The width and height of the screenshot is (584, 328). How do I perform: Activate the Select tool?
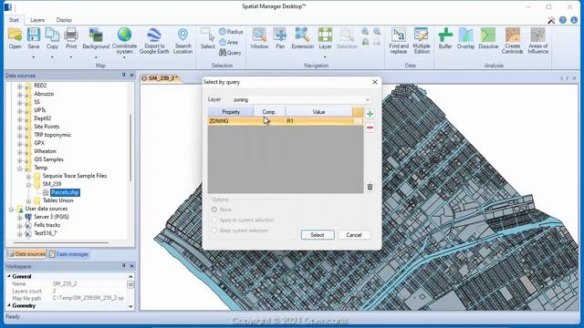207,38
